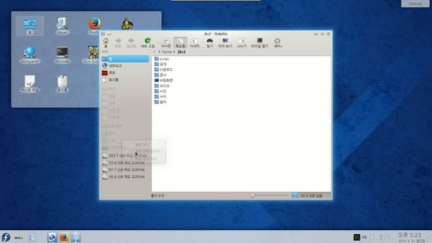The width and height of the screenshot is (432, 243).
Task: Open Fedora application launcher in taskbar
Action: pyautogui.click(x=6, y=237)
